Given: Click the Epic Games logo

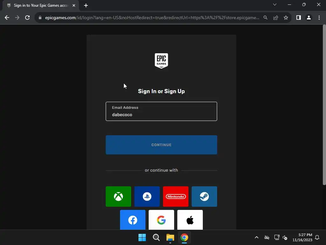Looking at the screenshot, I should tap(161, 61).
